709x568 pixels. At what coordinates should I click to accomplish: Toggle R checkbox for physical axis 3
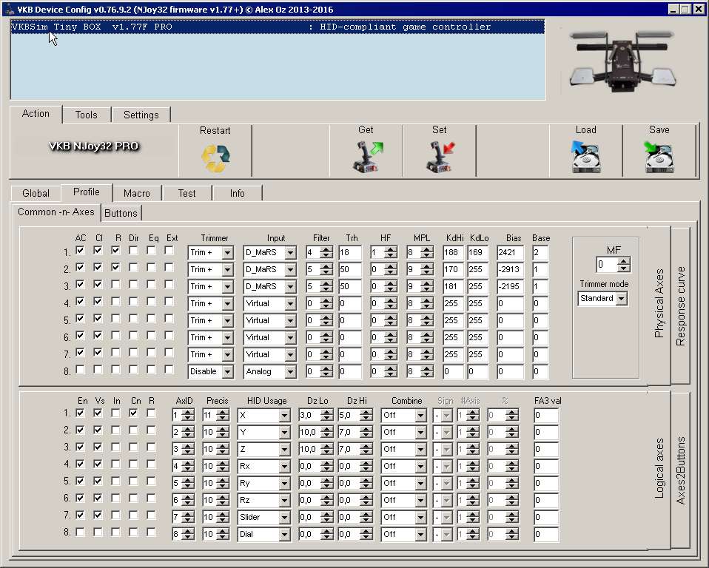115,284
